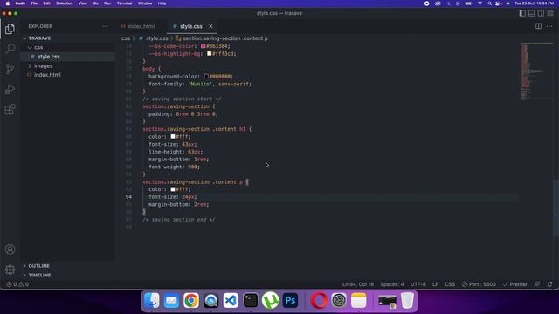Open the View menu
This screenshot has height=314, width=559.
tap(83, 3)
